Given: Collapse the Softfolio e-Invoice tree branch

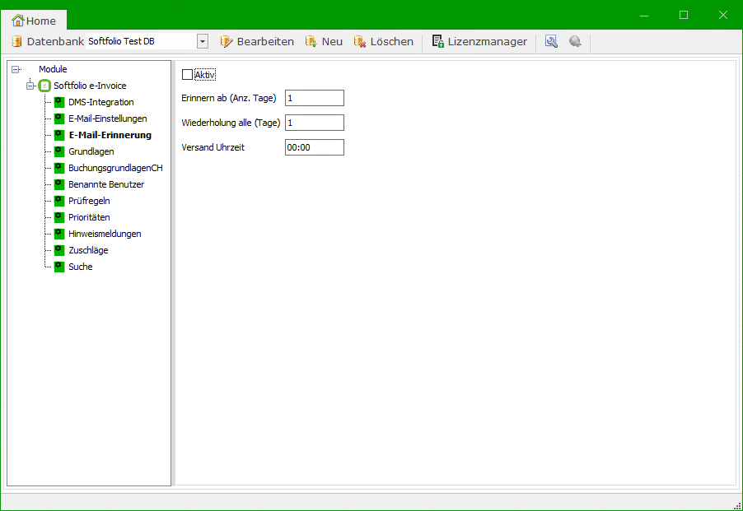Looking at the screenshot, I should (30, 86).
